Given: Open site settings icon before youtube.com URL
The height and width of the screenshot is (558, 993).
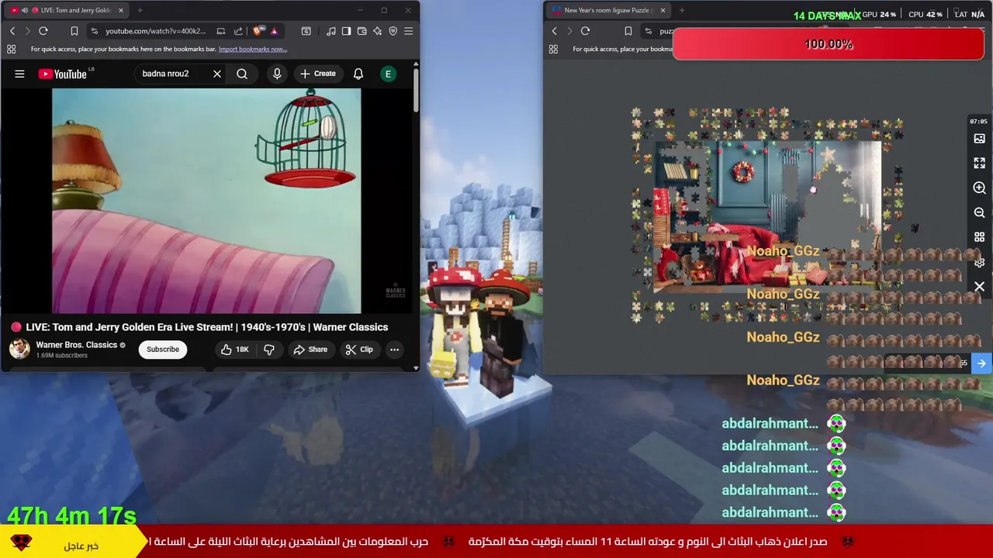Looking at the screenshot, I should pos(95,31).
